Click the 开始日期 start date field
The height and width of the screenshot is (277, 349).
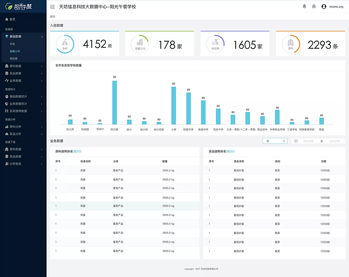click(x=308, y=141)
